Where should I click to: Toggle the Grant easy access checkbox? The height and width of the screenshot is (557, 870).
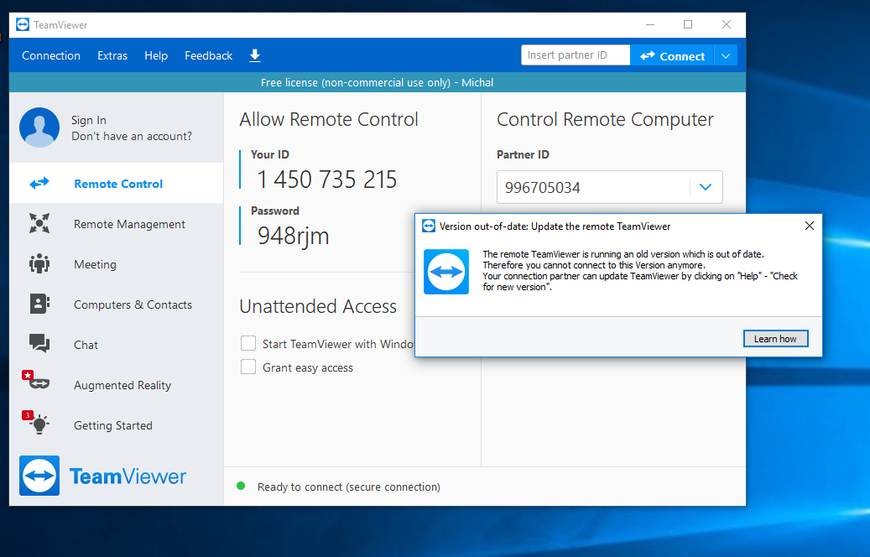point(248,367)
